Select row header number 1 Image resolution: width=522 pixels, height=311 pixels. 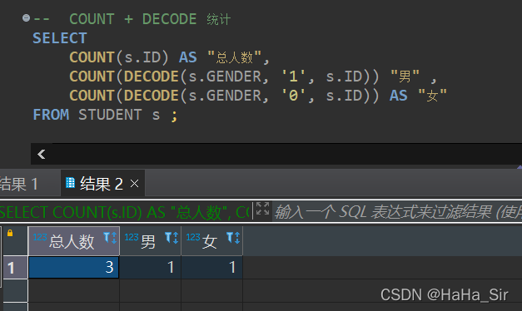tap(15, 268)
